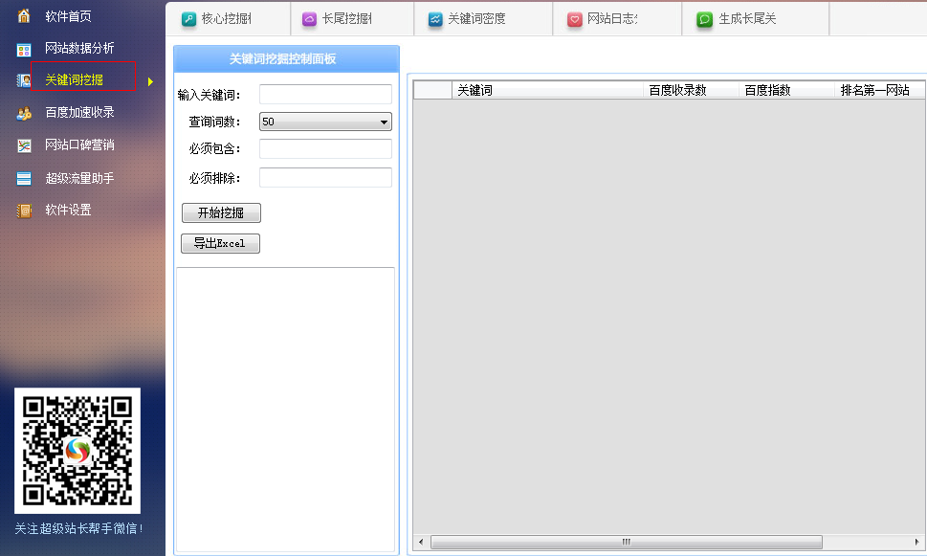927x556 pixels.
Task: Click the horizontal scrollbar thumb of results table
Action: pos(627,542)
